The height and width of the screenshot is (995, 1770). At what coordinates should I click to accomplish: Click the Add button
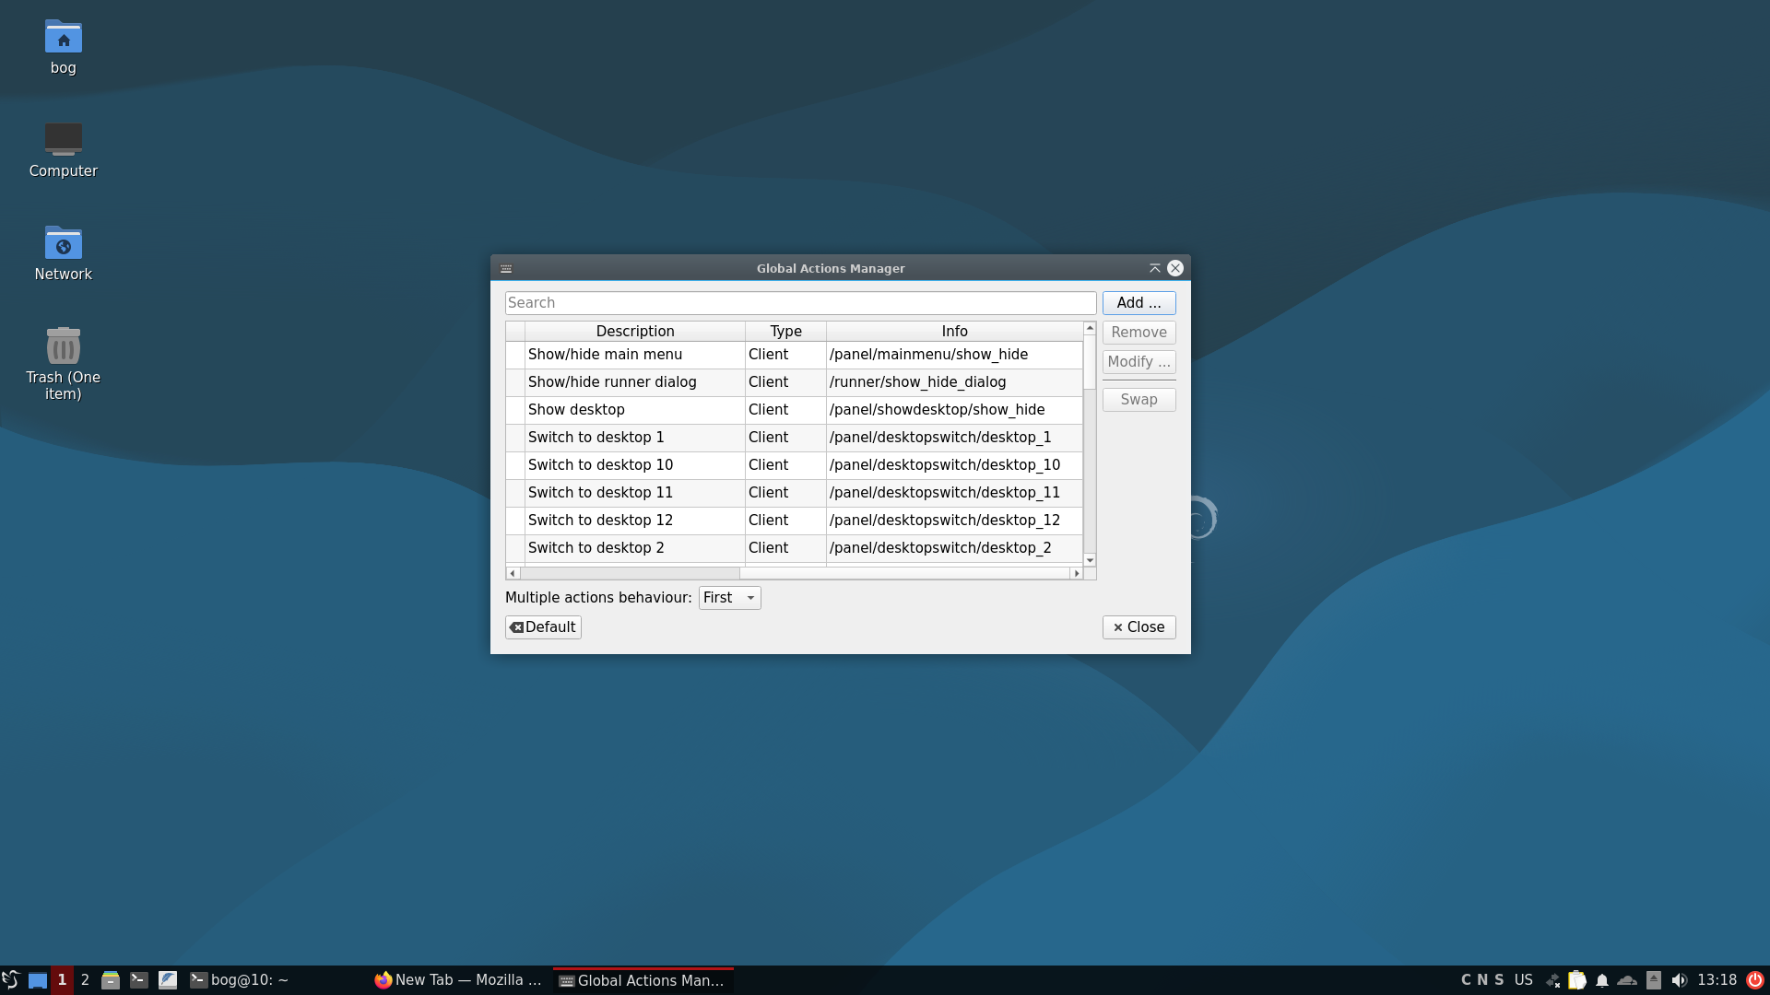(1139, 302)
